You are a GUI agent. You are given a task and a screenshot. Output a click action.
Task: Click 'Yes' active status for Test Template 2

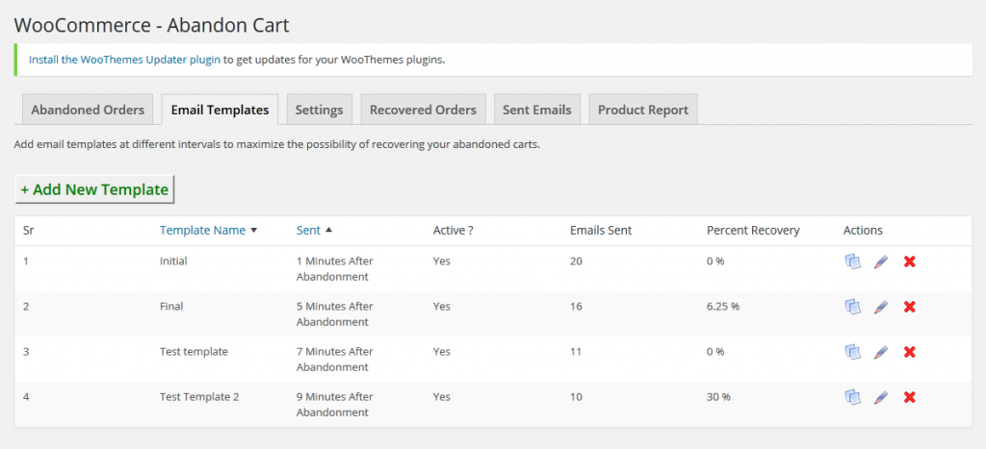point(442,397)
